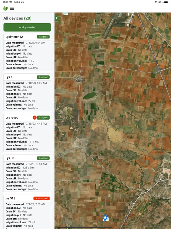Image resolution: width=171 pixels, height=229 pixels.
Task: Collapse the device sidebar with the arrow
Action: 57,18
